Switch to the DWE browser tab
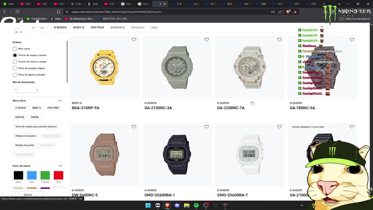The image size is (373, 210). tap(262, 4)
